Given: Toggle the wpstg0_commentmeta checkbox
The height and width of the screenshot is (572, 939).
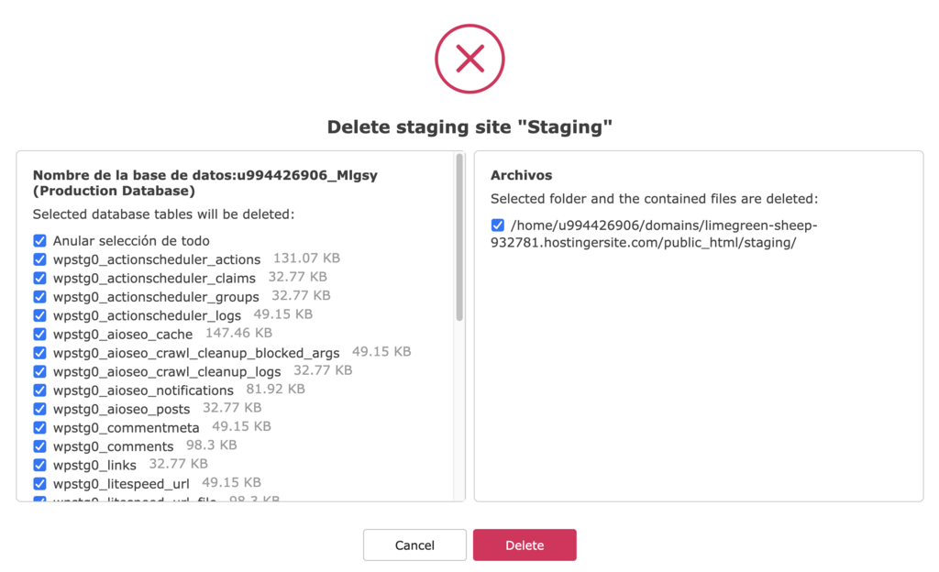Looking at the screenshot, I should tap(39, 427).
